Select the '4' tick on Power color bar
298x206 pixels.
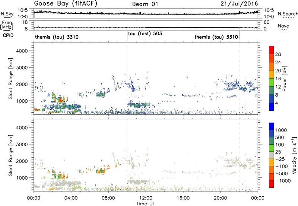click(276, 103)
